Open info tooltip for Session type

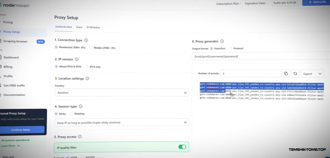point(80,106)
